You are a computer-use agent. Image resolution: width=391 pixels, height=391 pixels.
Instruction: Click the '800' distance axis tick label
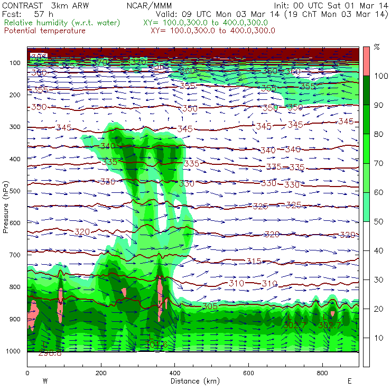click(x=322, y=373)
